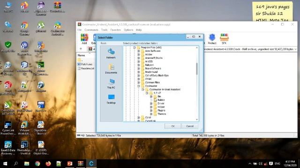Collapse Program Files (x86) node
The image size is (300, 168).
click(x=135, y=48)
